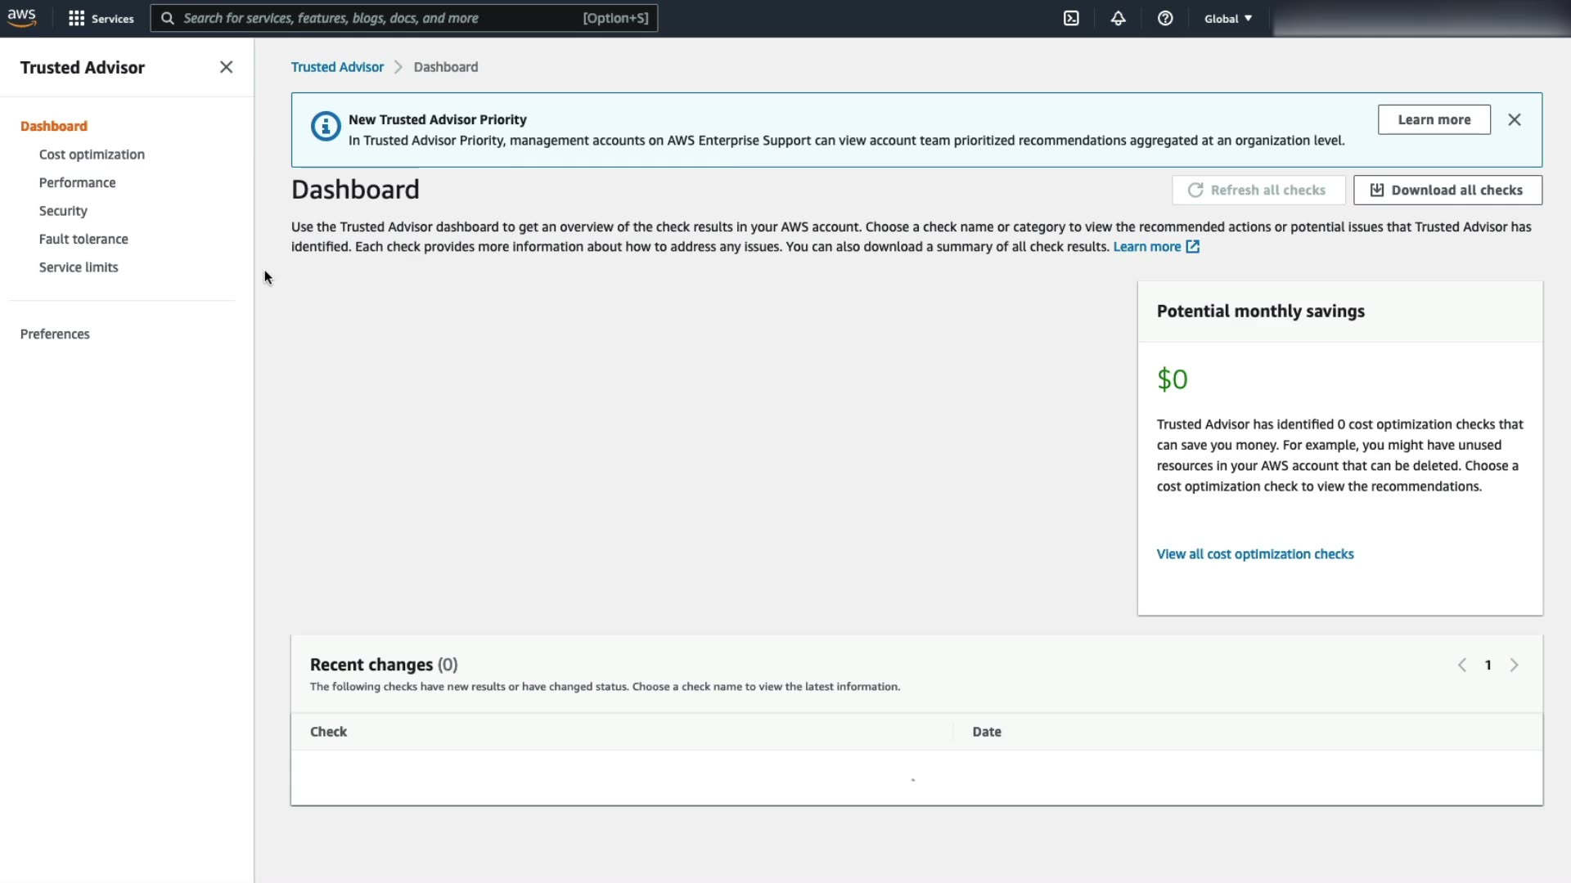
Task: Open Cost optimization in sidebar
Action: pyautogui.click(x=92, y=155)
